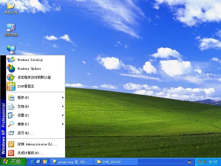Click the third Quick Launch icon

(45, 162)
